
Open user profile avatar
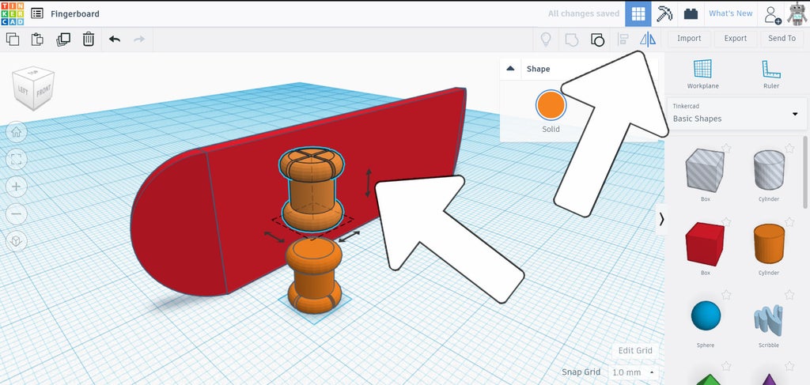797,14
